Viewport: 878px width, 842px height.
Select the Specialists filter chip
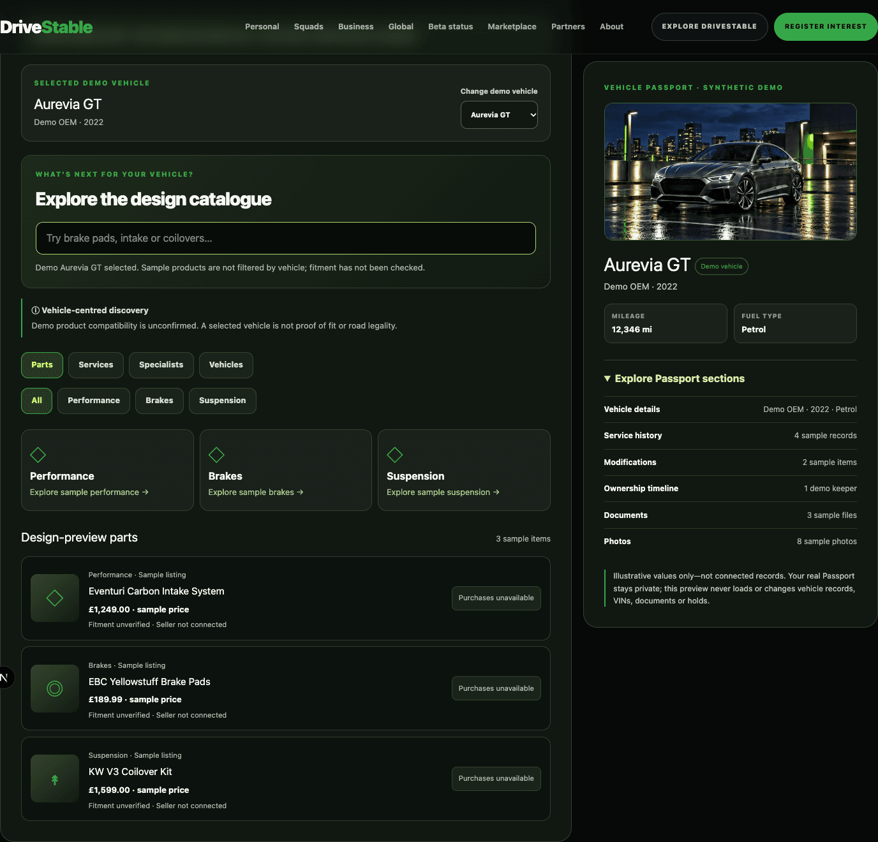pos(161,365)
